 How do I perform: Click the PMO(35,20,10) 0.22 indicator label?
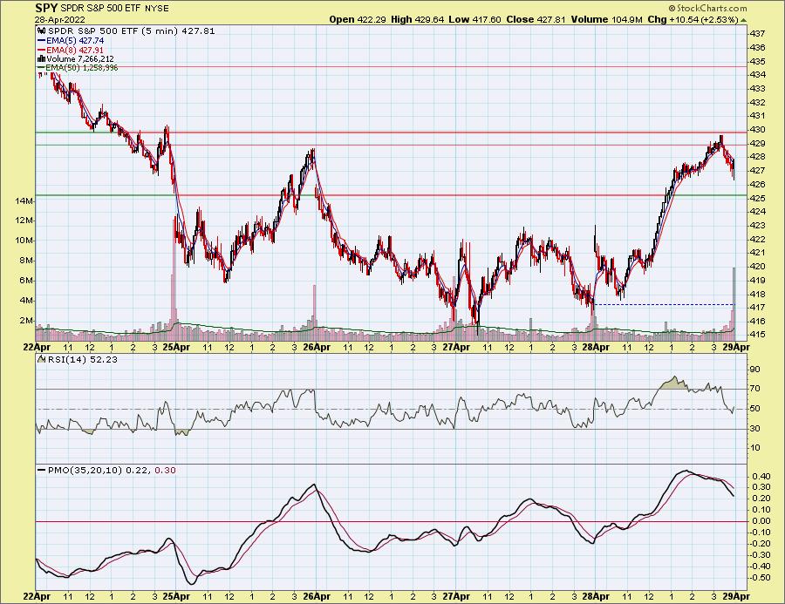click(x=99, y=471)
